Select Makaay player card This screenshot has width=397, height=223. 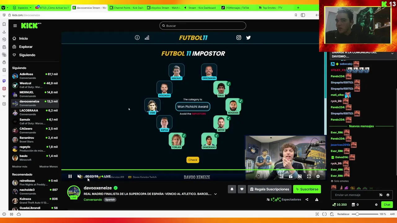point(176,72)
